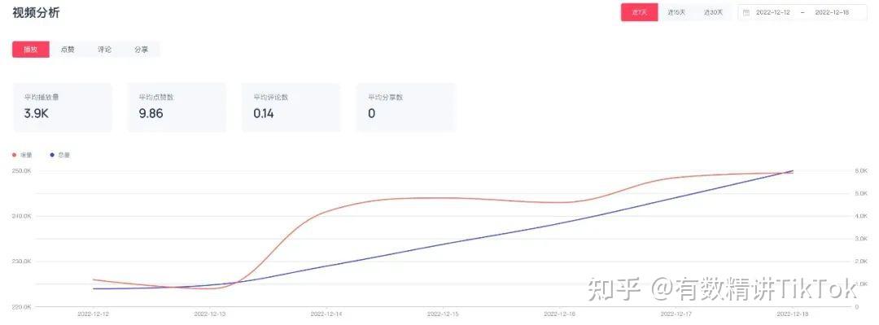Choose the 近30天 time range
Screen dimensions: 879x325
(713, 12)
